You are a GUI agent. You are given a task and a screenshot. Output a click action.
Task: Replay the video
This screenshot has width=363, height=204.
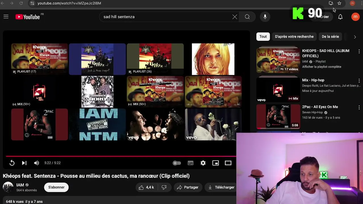coord(12,163)
